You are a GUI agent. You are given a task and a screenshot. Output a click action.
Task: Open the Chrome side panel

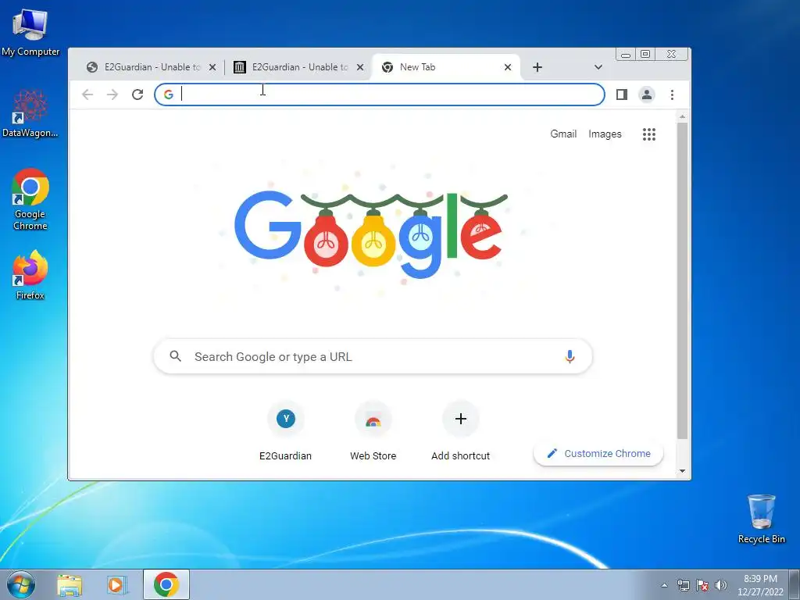[x=621, y=95]
